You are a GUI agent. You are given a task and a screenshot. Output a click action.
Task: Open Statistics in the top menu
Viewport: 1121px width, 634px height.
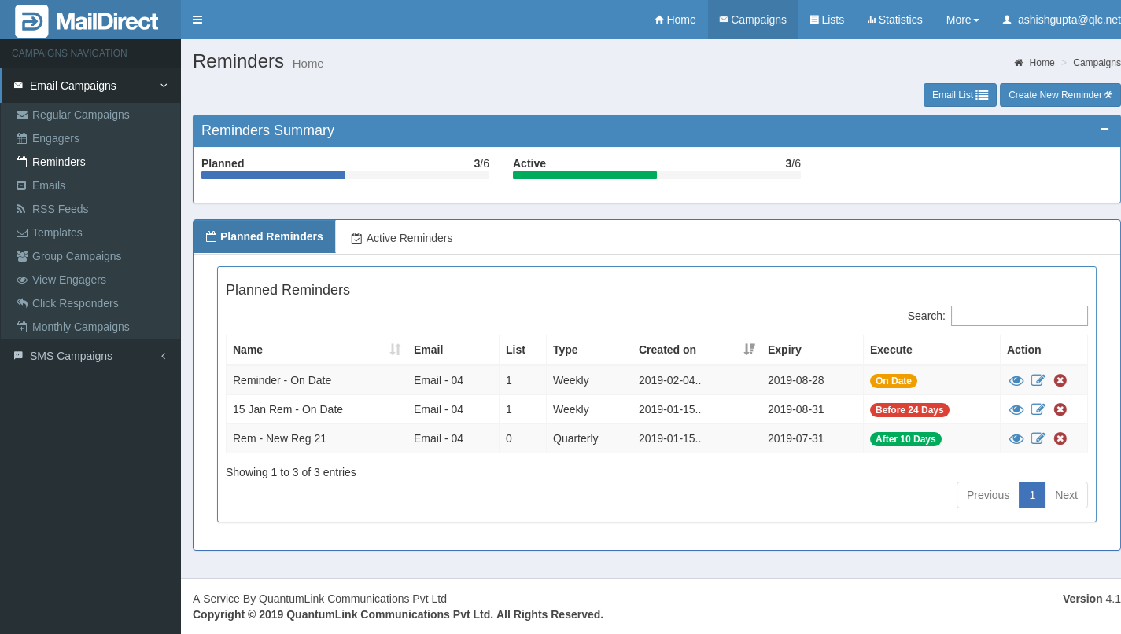pos(894,20)
